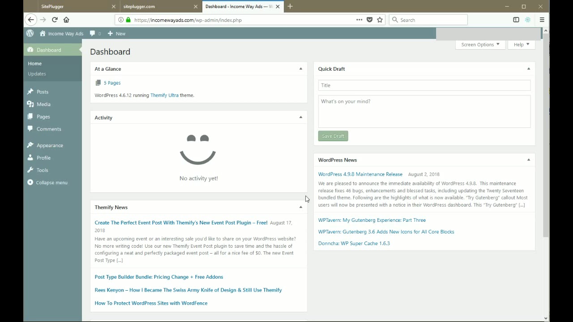Image resolution: width=573 pixels, height=322 pixels.
Task: Expand the Screen Options dropdown
Action: coord(480,45)
